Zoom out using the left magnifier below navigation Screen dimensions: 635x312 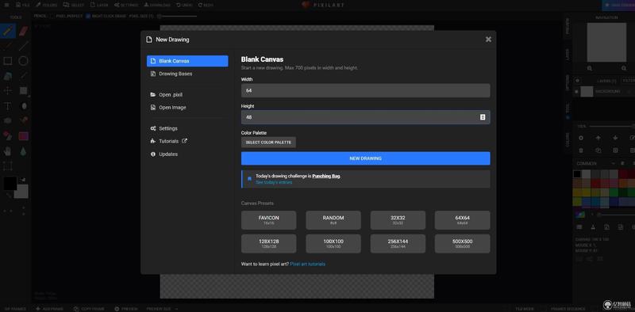pyautogui.click(x=590, y=69)
